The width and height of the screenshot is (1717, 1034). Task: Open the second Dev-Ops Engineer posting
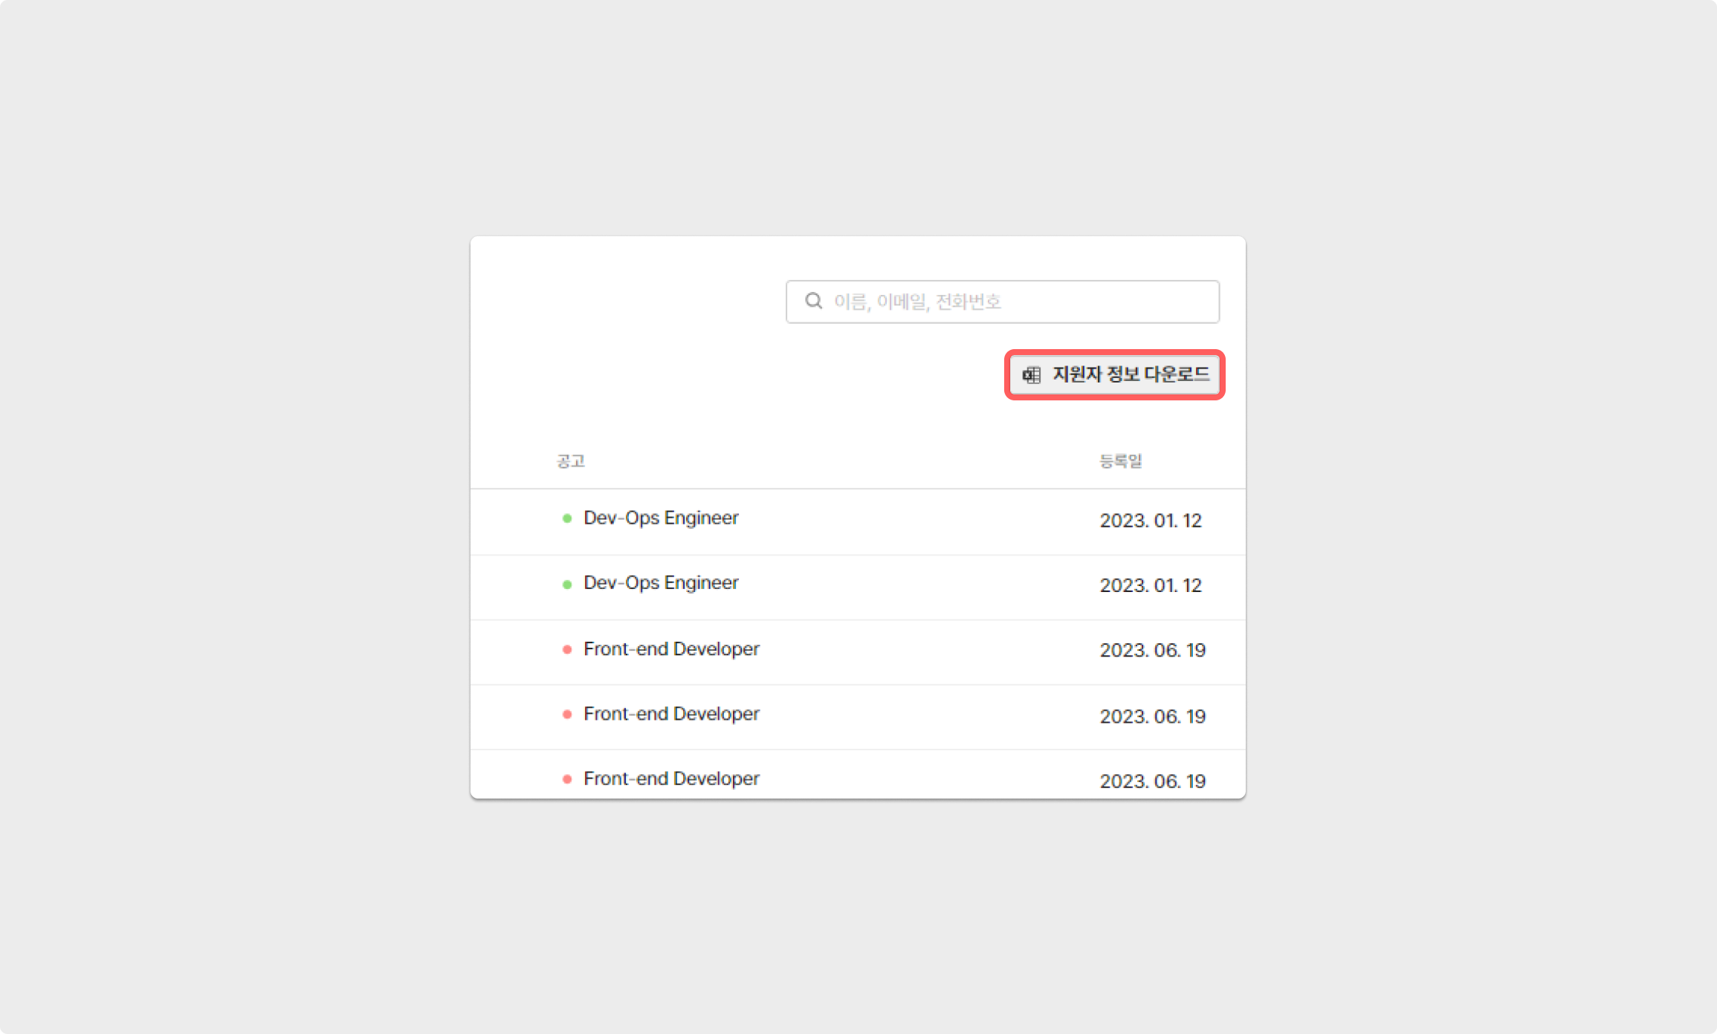661,583
